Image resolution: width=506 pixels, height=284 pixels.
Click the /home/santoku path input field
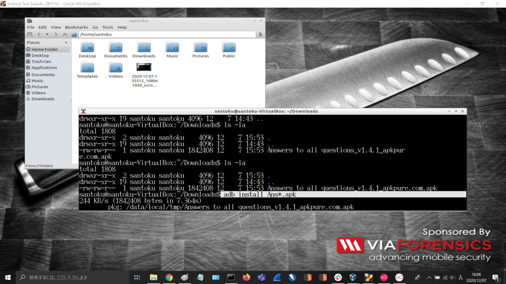coord(167,35)
